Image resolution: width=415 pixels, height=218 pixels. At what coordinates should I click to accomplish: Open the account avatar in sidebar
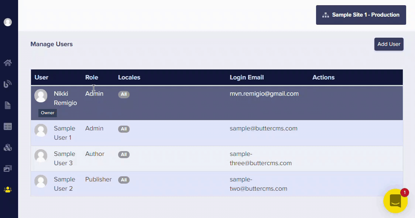[x=8, y=22]
